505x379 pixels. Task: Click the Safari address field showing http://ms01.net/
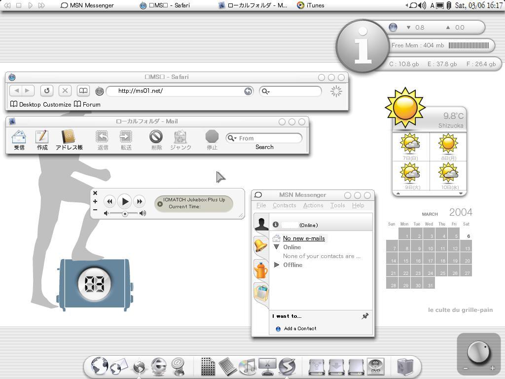coord(180,91)
